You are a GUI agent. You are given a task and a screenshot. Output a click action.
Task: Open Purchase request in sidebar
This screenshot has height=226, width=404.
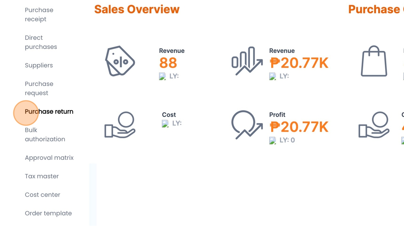click(39, 88)
